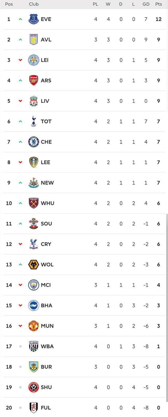Click the Everton club crest

click(34, 19)
